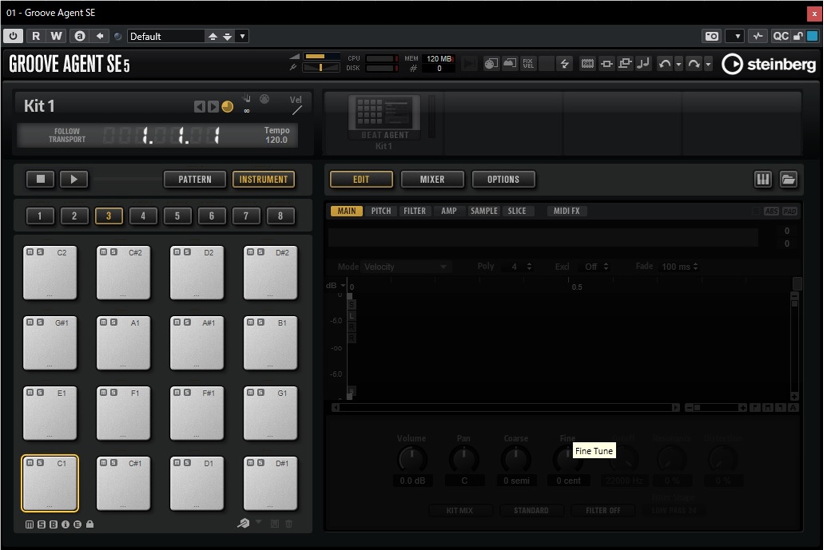Open the undo history dropdown
Image resolution: width=824 pixels, height=550 pixels.
[679, 64]
